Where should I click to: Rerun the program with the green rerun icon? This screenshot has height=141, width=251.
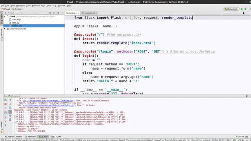(x=5, y=100)
